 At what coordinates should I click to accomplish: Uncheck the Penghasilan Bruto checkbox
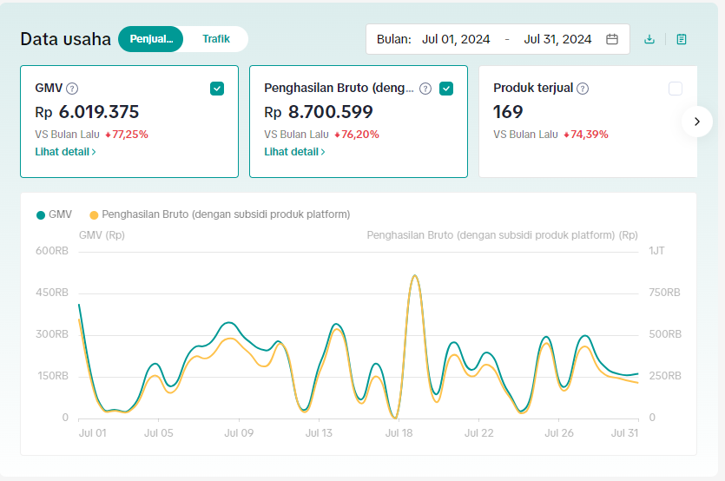click(446, 89)
